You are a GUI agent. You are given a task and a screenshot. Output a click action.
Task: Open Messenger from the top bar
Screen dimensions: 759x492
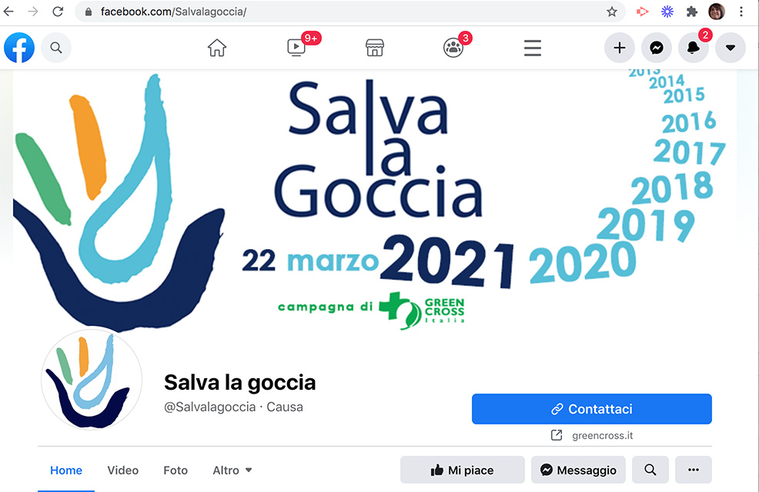pyautogui.click(x=657, y=48)
